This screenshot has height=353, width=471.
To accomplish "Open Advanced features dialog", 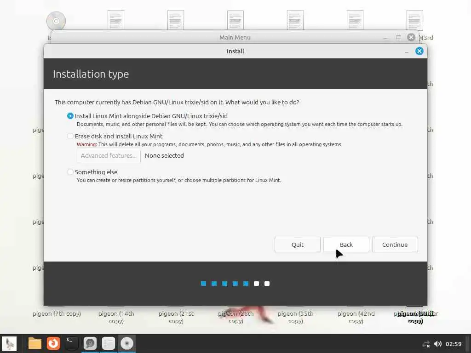I will coord(109,155).
